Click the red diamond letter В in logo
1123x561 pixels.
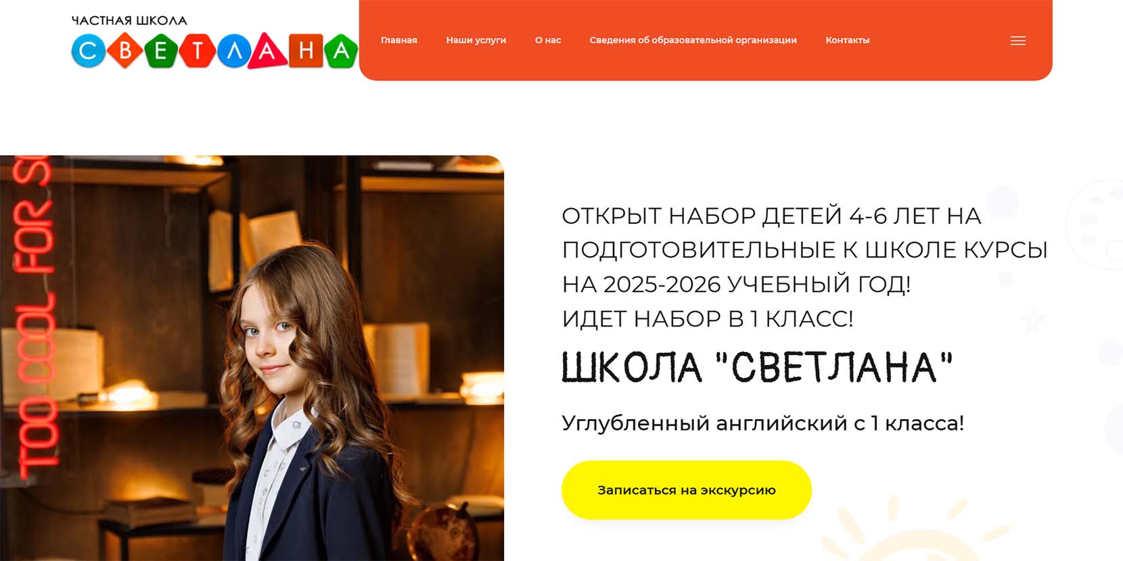click(125, 50)
